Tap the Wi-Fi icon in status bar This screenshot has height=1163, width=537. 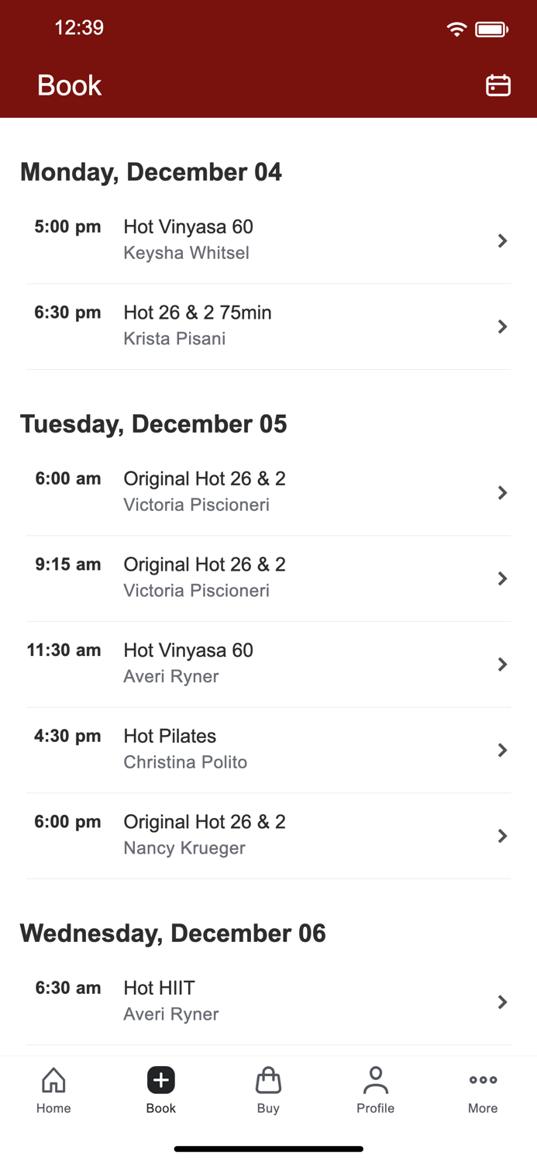click(456, 28)
